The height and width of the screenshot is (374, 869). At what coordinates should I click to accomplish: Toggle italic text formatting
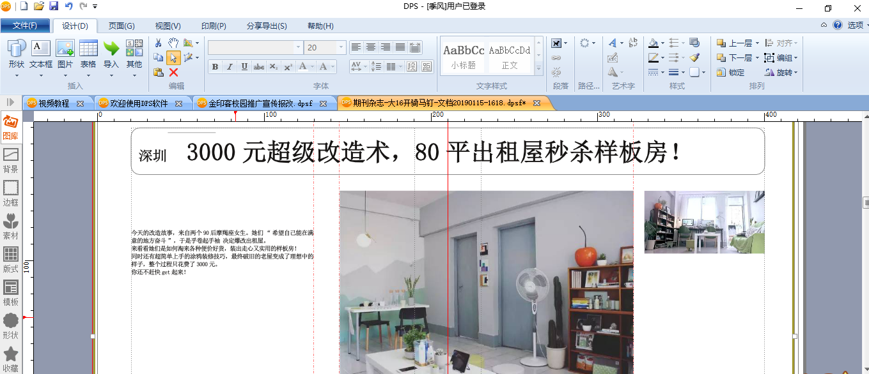[230, 67]
